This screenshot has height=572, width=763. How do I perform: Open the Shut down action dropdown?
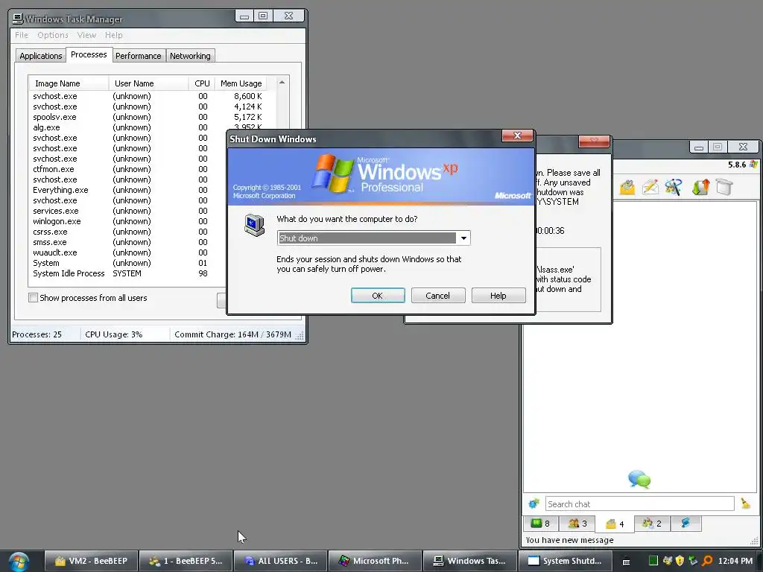point(463,238)
